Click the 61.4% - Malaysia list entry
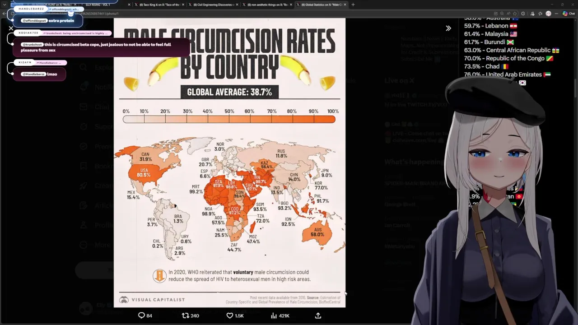578x325 pixels. coord(490,34)
